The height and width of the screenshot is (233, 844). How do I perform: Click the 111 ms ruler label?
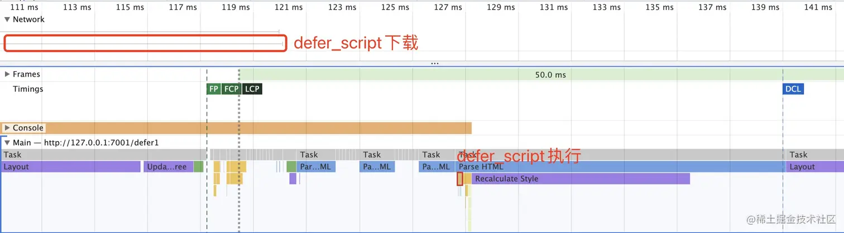tap(24, 7)
